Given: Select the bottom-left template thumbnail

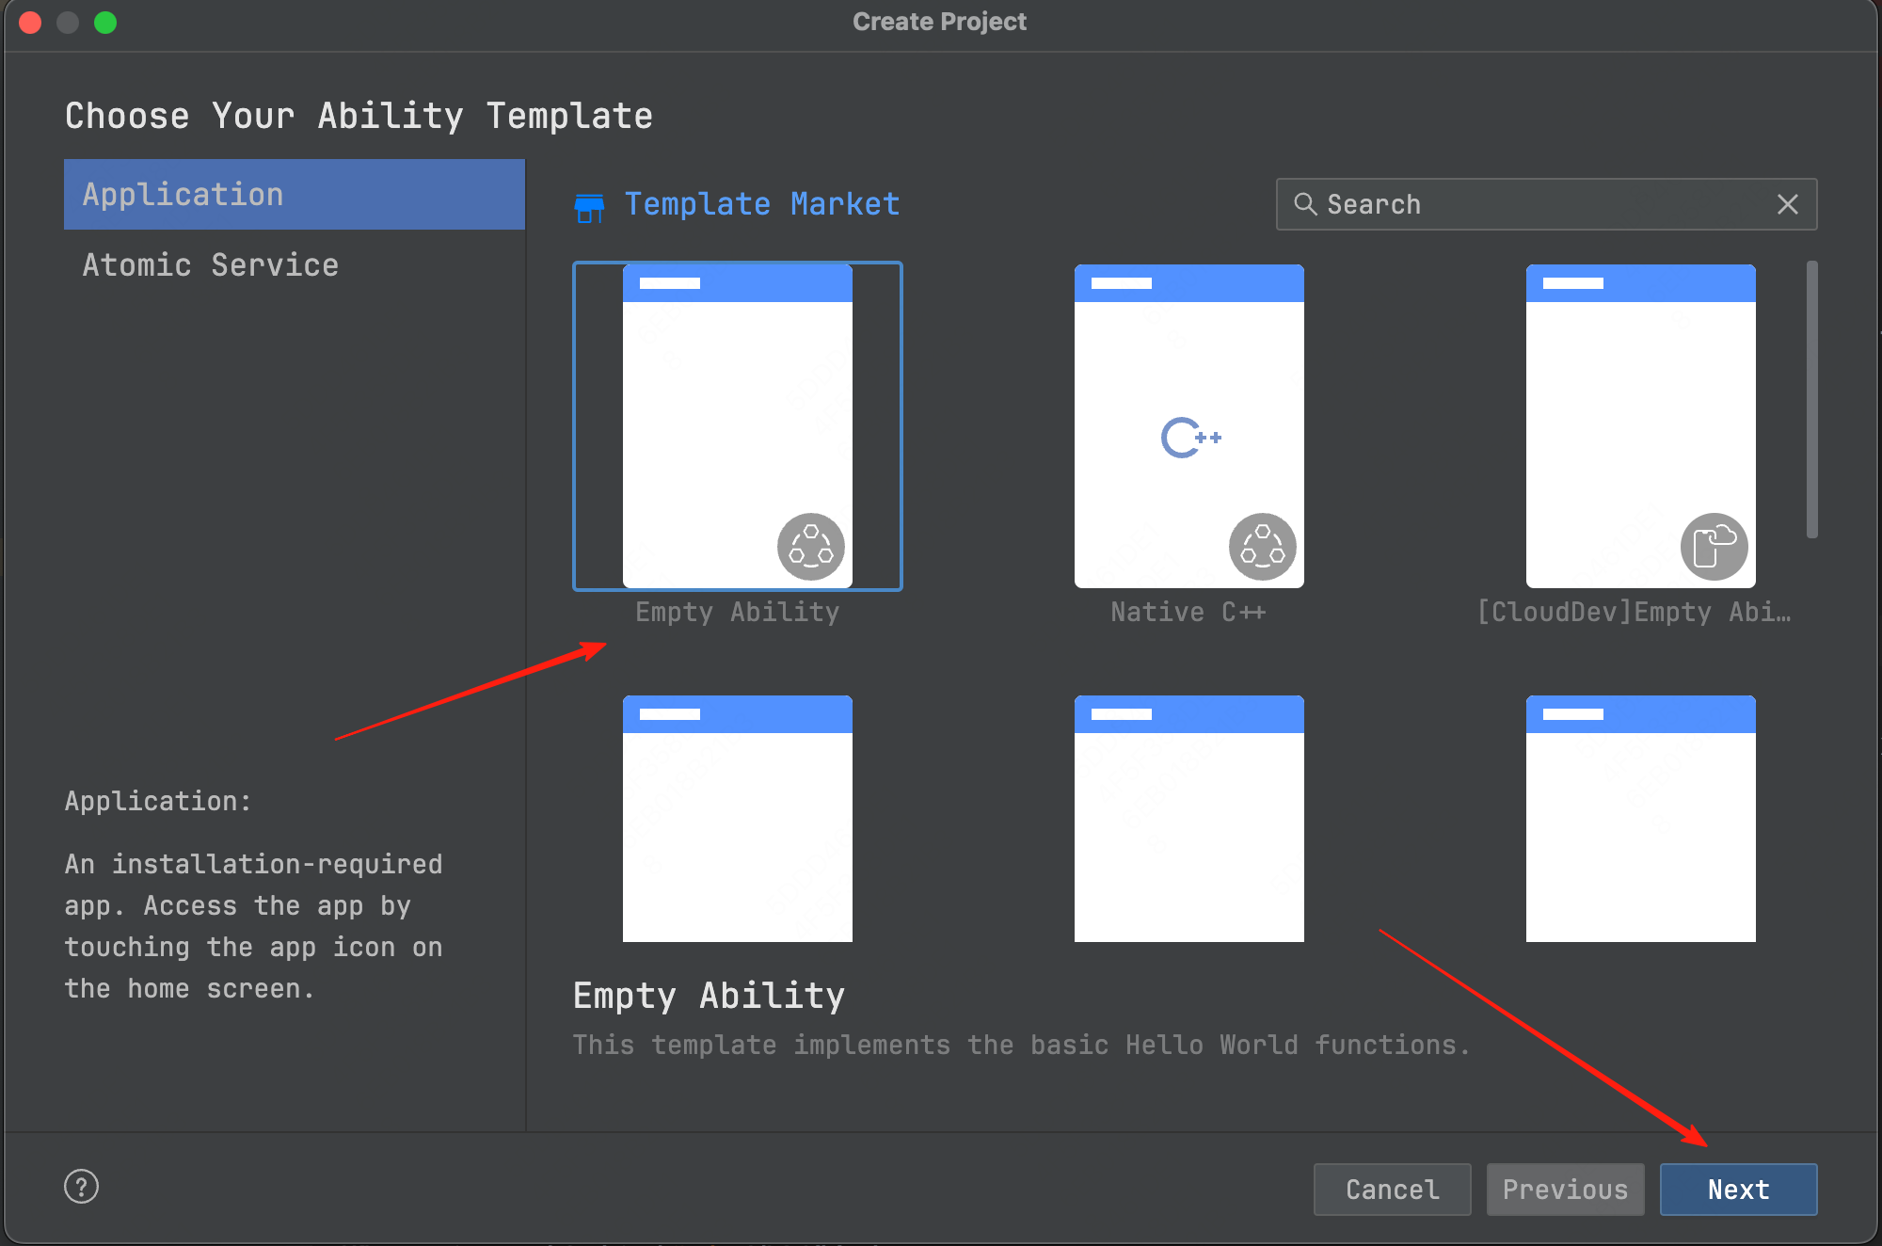Looking at the screenshot, I should [x=737, y=819].
